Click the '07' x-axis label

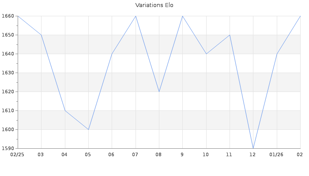135,155
